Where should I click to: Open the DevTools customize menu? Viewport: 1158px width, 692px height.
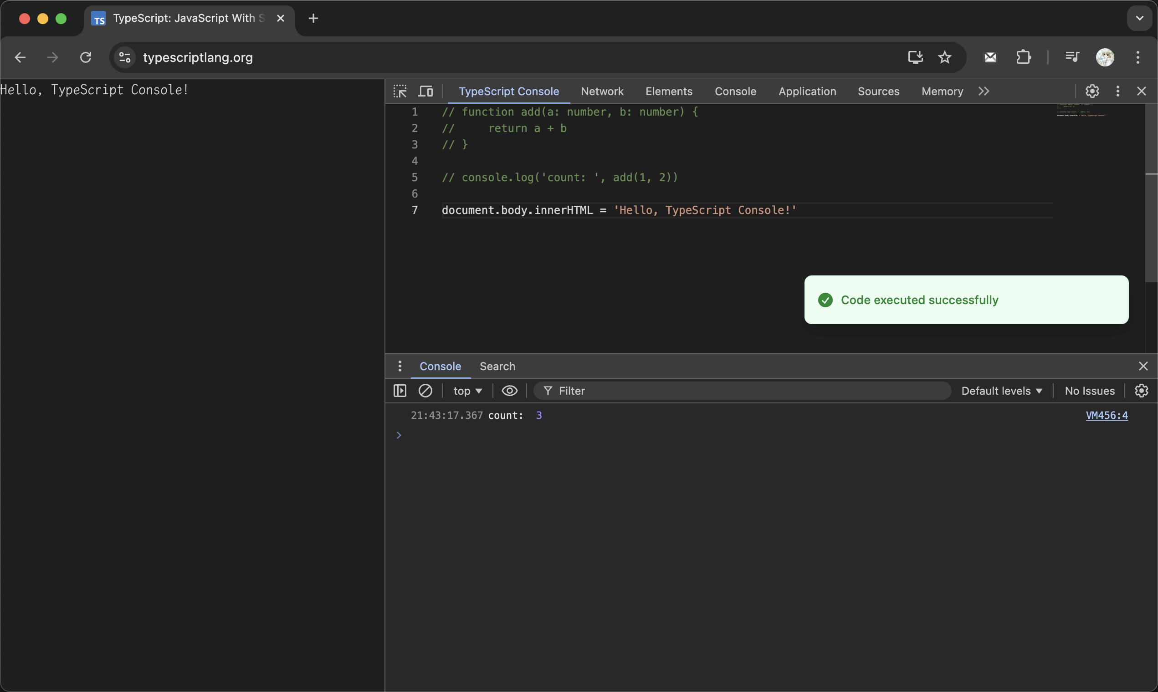pyautogui.click(x=1117, y=91)
